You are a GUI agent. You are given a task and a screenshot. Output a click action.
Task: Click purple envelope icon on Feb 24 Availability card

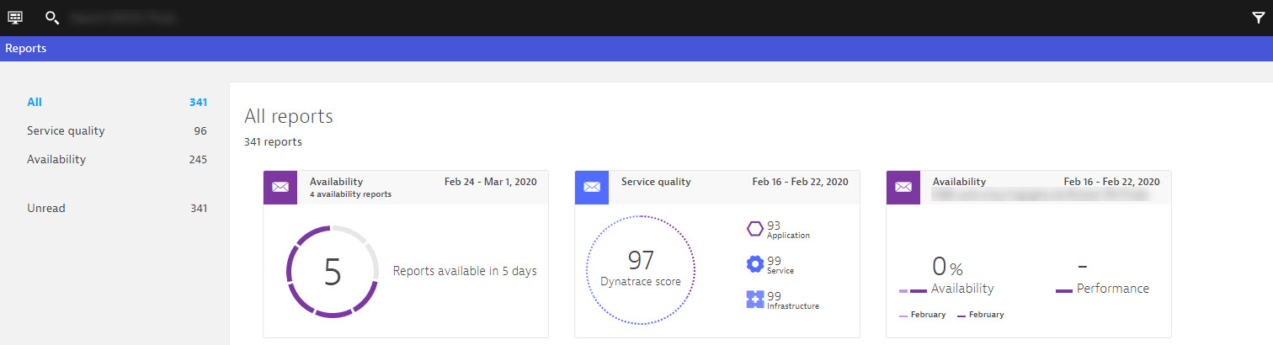tap(280, 187)
